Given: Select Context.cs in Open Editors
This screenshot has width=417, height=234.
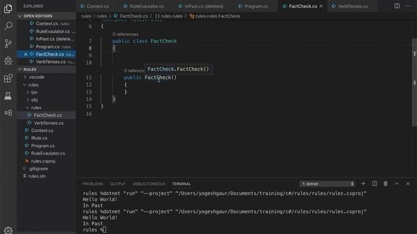Looking at the screenshot, I should coord(46,23).
